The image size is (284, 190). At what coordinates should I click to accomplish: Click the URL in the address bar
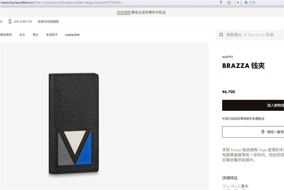point(61,3)
